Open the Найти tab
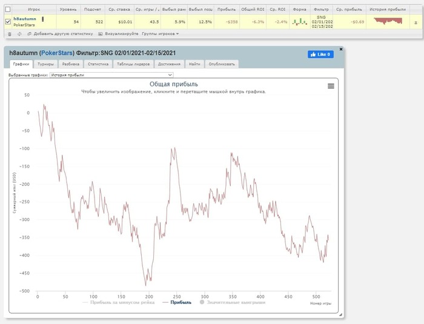Screen dimensions: 424x324 194,64
